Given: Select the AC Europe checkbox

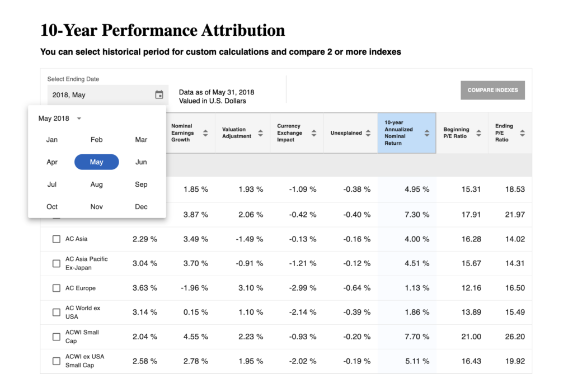Looking at the screenshot, I should [57, 288].
